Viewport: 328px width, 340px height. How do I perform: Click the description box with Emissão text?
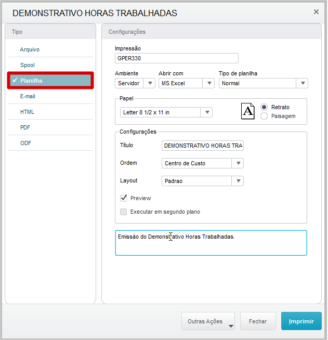[211, 243]
